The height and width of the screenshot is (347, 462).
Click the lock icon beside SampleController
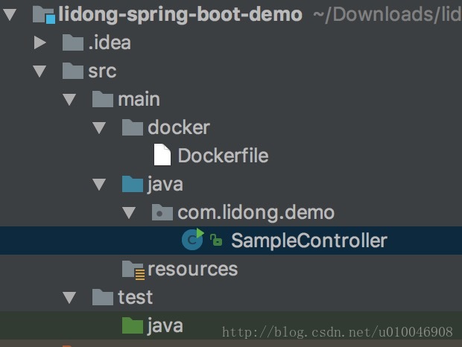(x=216, y=241)
